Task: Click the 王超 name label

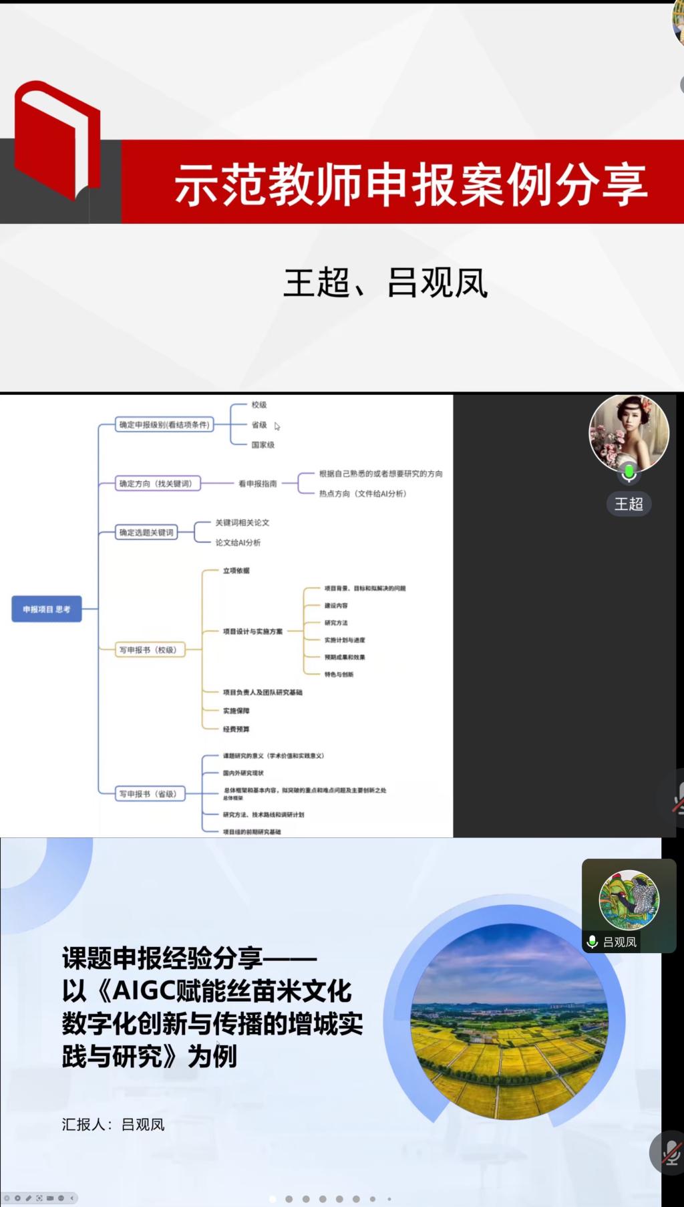Action: tap(629, 504)
